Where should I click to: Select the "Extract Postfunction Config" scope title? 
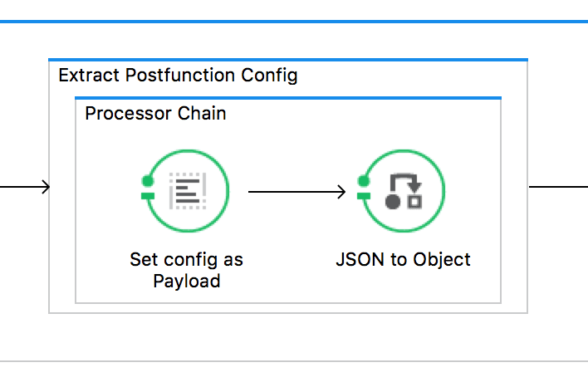click(178, 76)
